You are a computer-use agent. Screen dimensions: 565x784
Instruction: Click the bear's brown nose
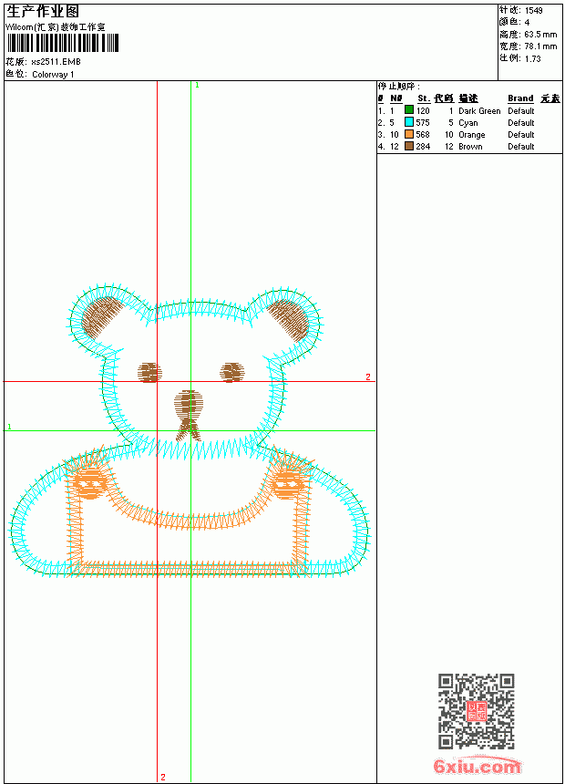(189, 404)
